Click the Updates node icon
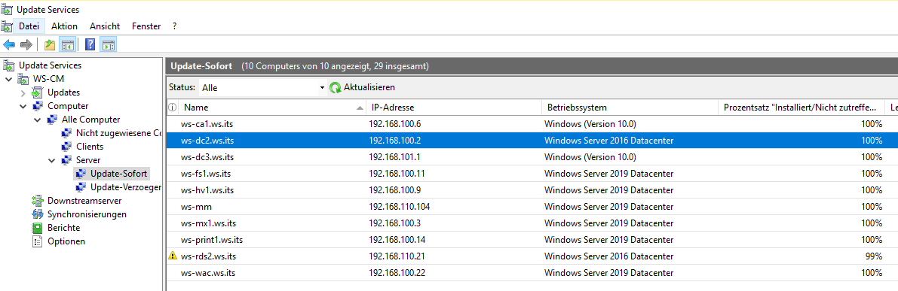This screenshot has height=291, width=898. point(38,92)
